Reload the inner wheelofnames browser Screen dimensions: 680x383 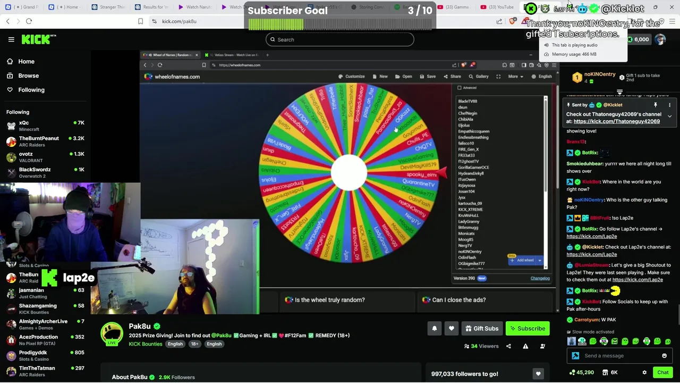pos(160,65)
